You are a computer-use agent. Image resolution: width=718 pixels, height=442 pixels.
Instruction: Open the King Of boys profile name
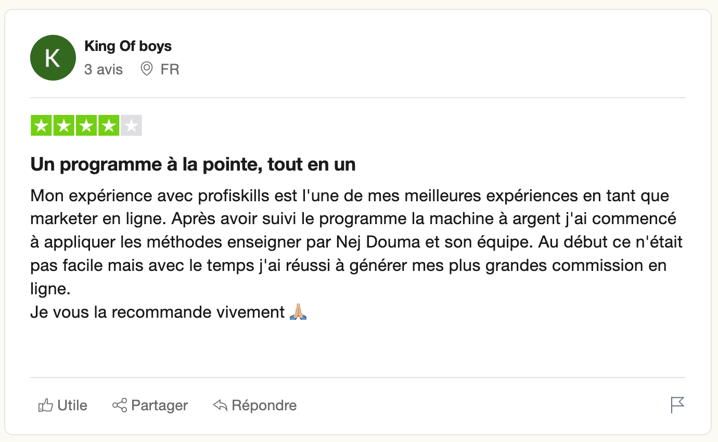pyautogui.click(x=128, y=46)
